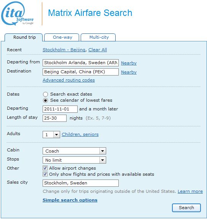This screenshot has height=219, width=207.
Task: Select the Round trip tab
Action: (24, 37)
